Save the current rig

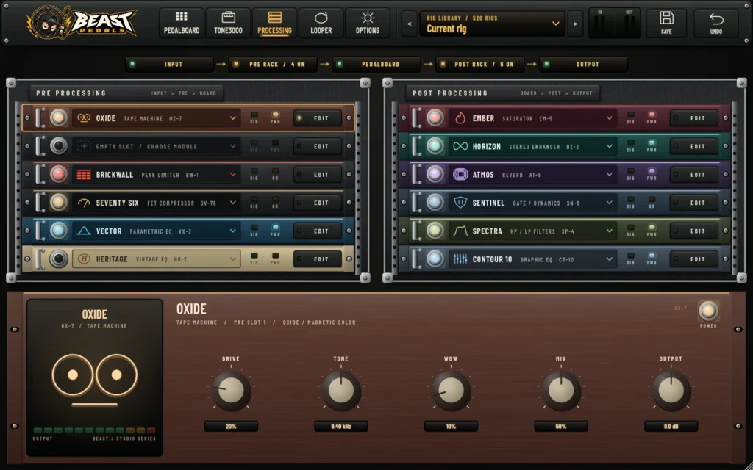click(666, 23)
